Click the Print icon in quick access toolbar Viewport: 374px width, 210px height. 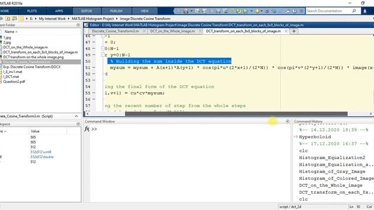[x=219, y=11]
